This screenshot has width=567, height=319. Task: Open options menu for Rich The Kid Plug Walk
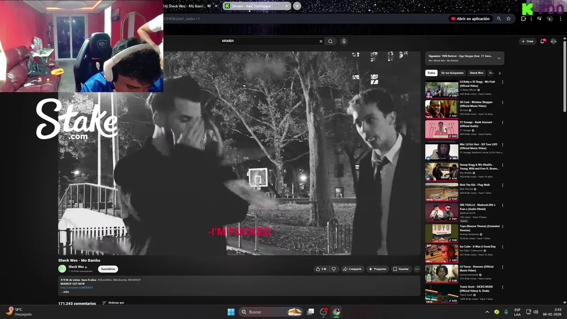pos(502,185)
